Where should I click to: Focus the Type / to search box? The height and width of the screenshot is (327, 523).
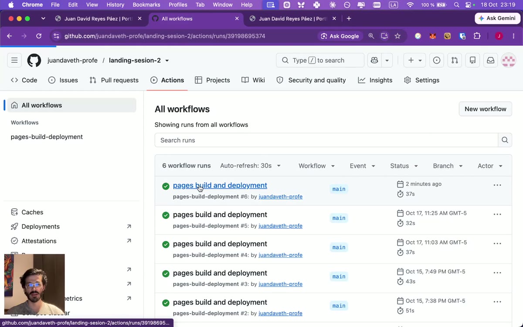coord(320,60)
